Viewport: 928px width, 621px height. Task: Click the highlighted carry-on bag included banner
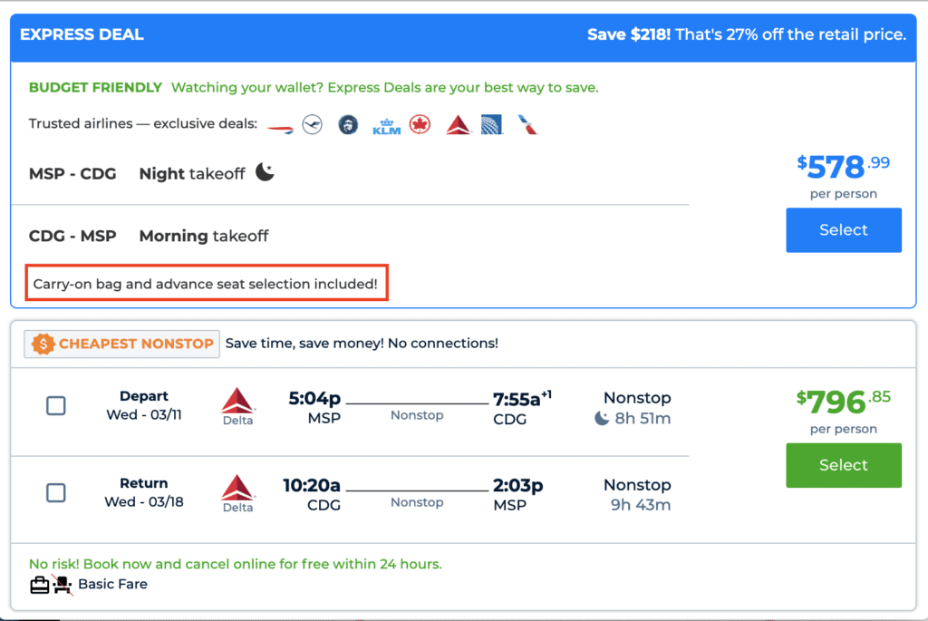tap(207, 283)
